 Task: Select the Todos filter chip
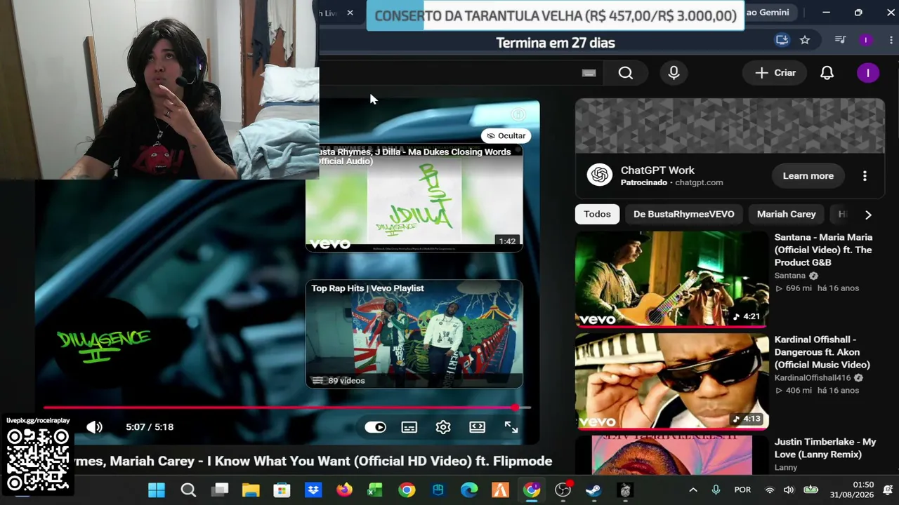[597, 214]
